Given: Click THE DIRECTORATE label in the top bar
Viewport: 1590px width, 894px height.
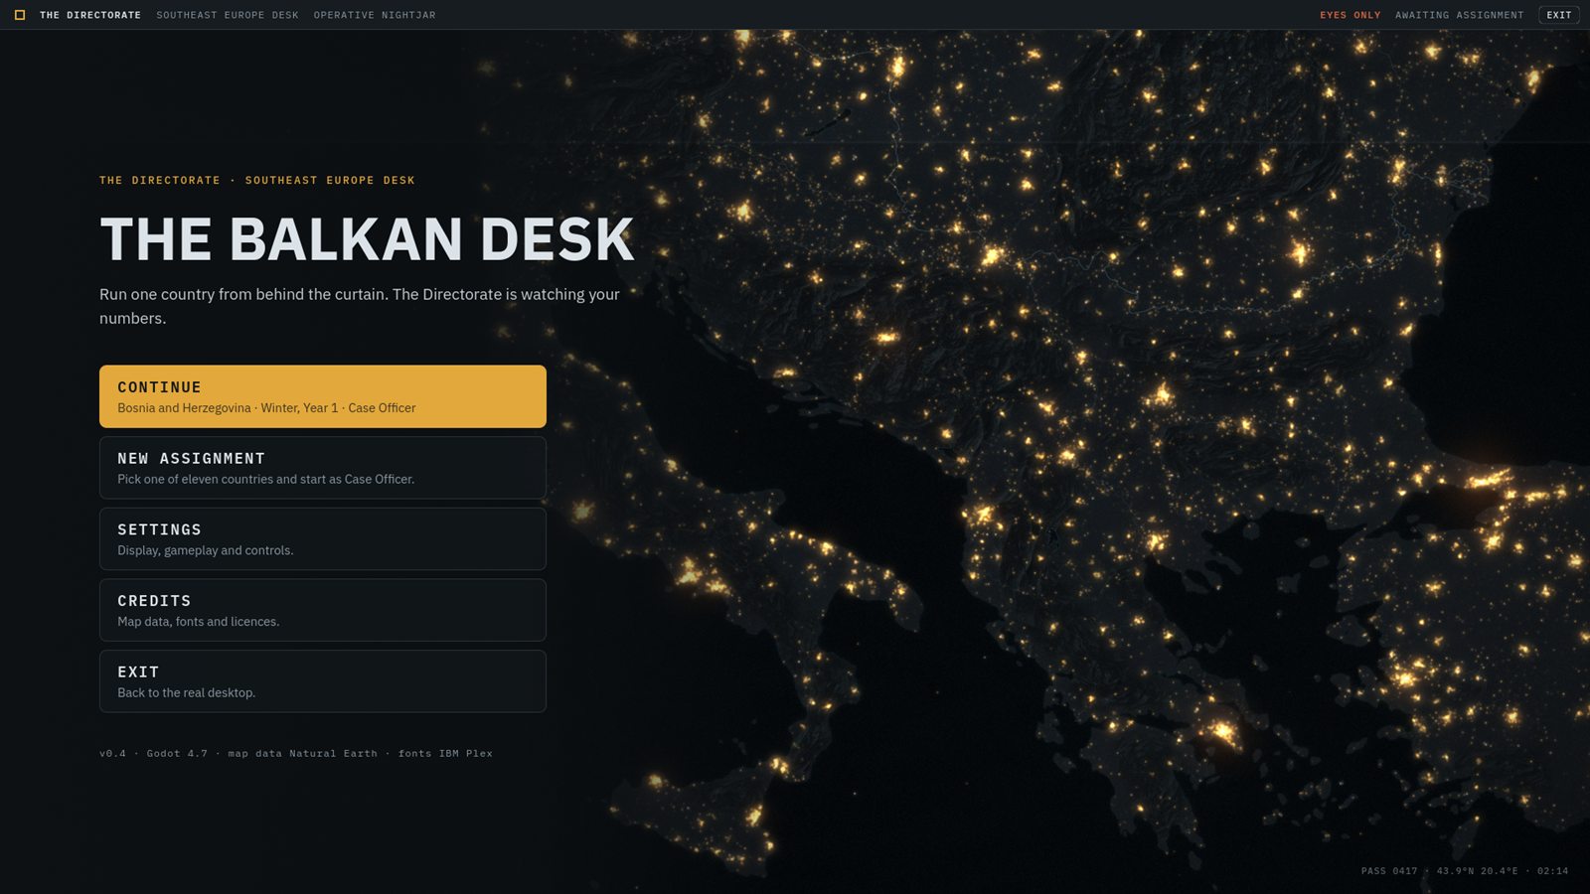Looking at the screenshot, I should pos(90,15).
